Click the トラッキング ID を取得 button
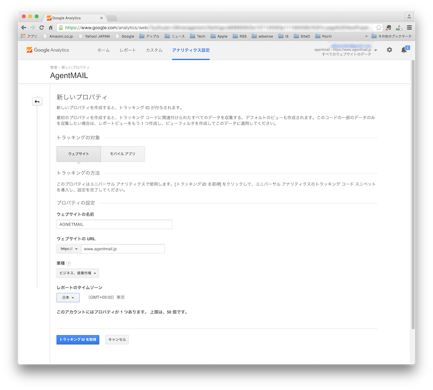Screen dimensions: 433x390 [78, 340]
